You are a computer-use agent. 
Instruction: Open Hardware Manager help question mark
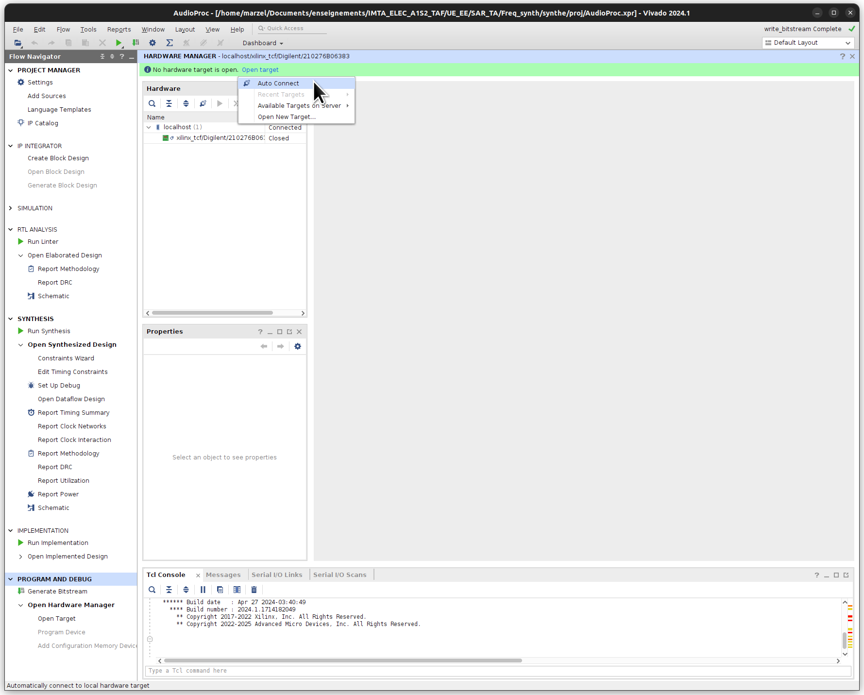[843, 56]
